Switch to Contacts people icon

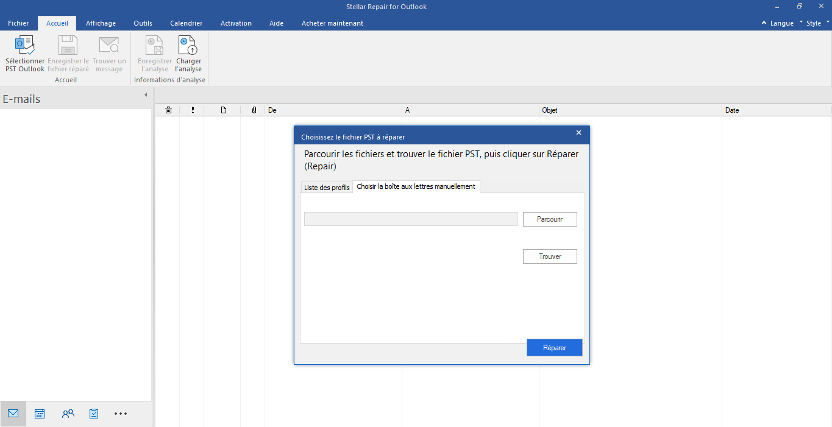pyautogui.click(x=68, y=414)
